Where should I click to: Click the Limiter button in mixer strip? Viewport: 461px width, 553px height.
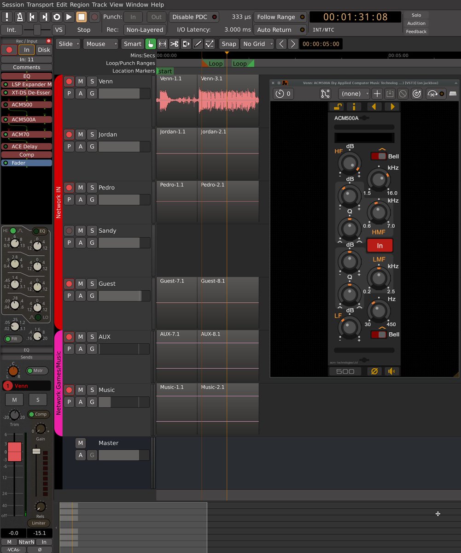[39, 523]
